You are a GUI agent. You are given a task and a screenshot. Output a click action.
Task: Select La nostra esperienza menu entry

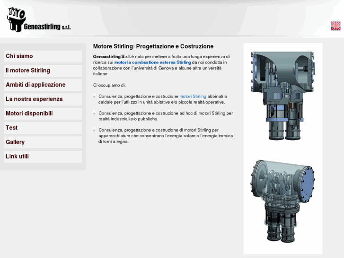(x=43, y=99)
